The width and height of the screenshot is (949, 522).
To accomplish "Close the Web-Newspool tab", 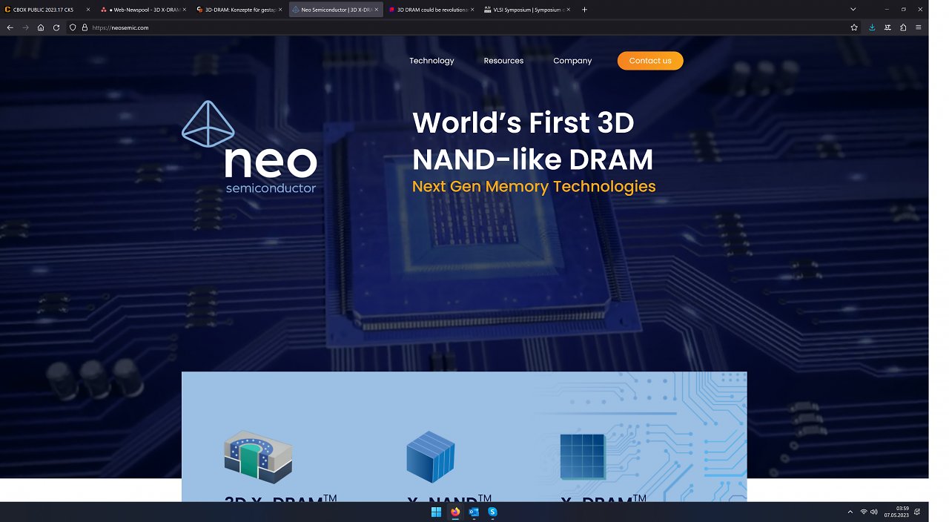I will click(x=184, y=10).
